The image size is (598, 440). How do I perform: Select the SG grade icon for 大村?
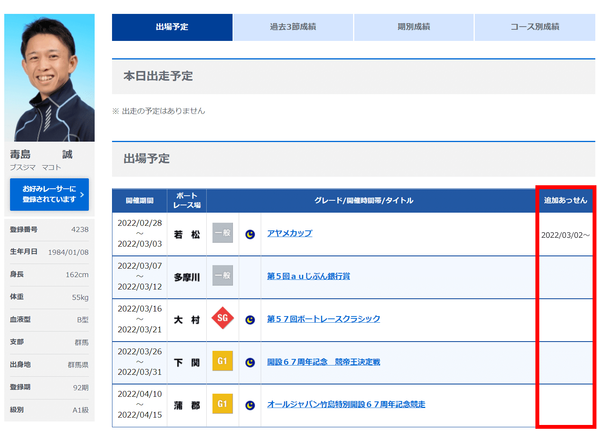(x=222, y=318)
